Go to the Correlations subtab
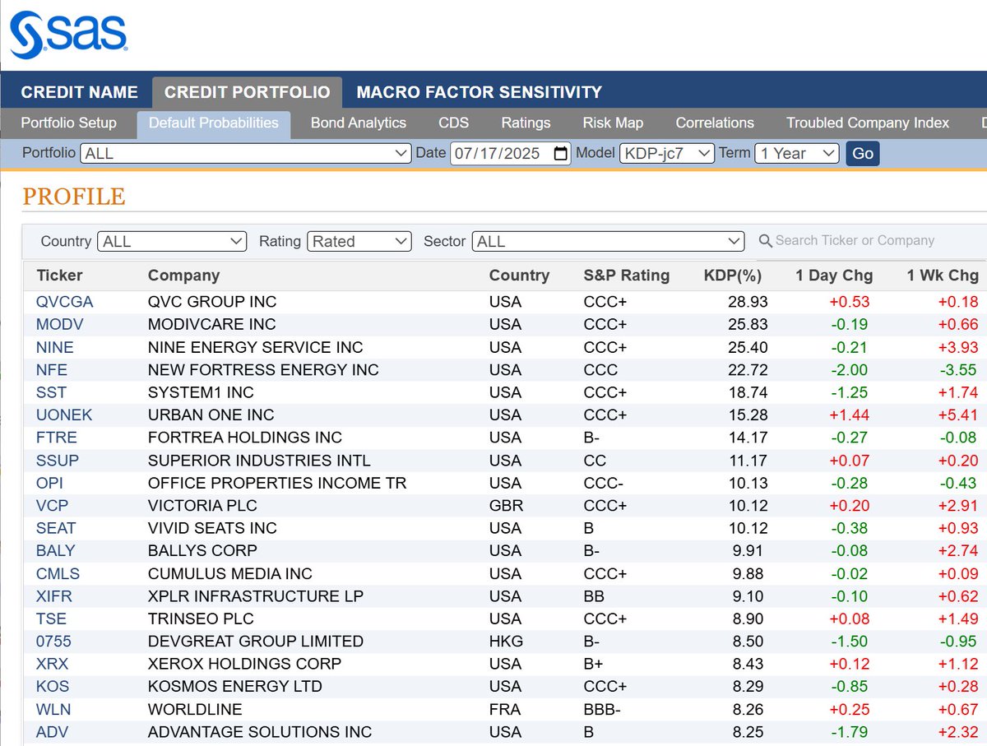The width and height of the screenshot is (987, 746). 715,123
